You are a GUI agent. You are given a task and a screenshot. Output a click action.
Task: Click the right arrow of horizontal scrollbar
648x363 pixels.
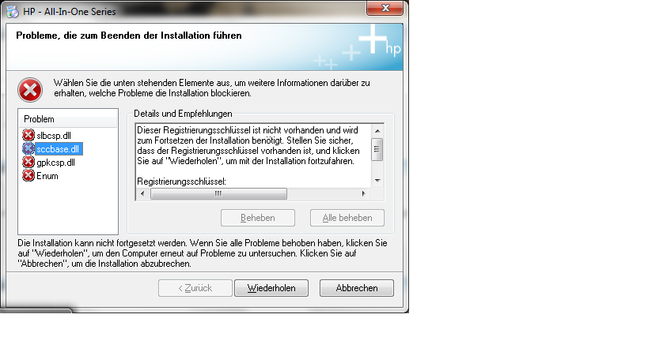click(x=364, y=193)
